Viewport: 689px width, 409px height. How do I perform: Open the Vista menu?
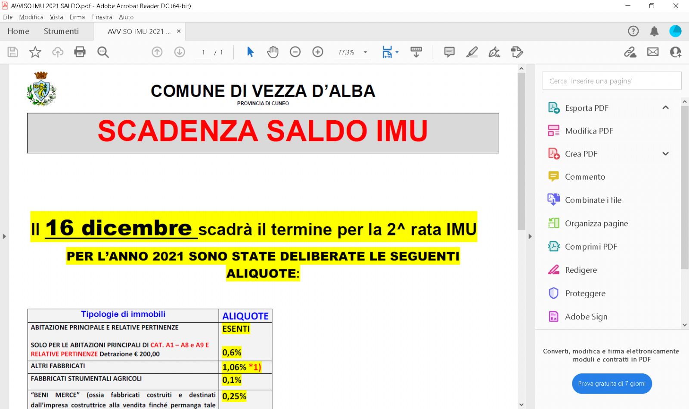[x=56, y=17]
